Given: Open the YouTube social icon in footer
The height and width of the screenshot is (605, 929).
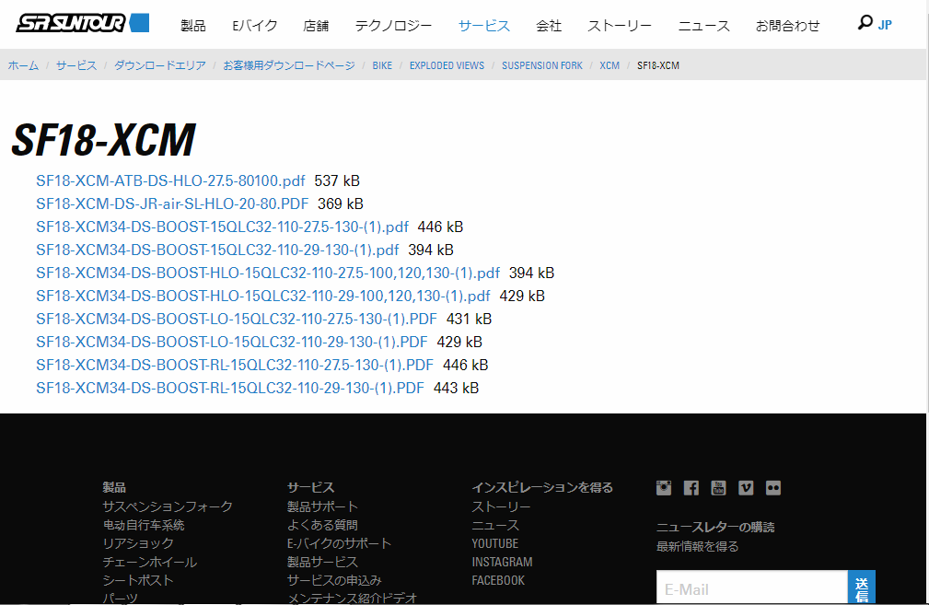Looking at the screenshot, I should coord(718,488).
